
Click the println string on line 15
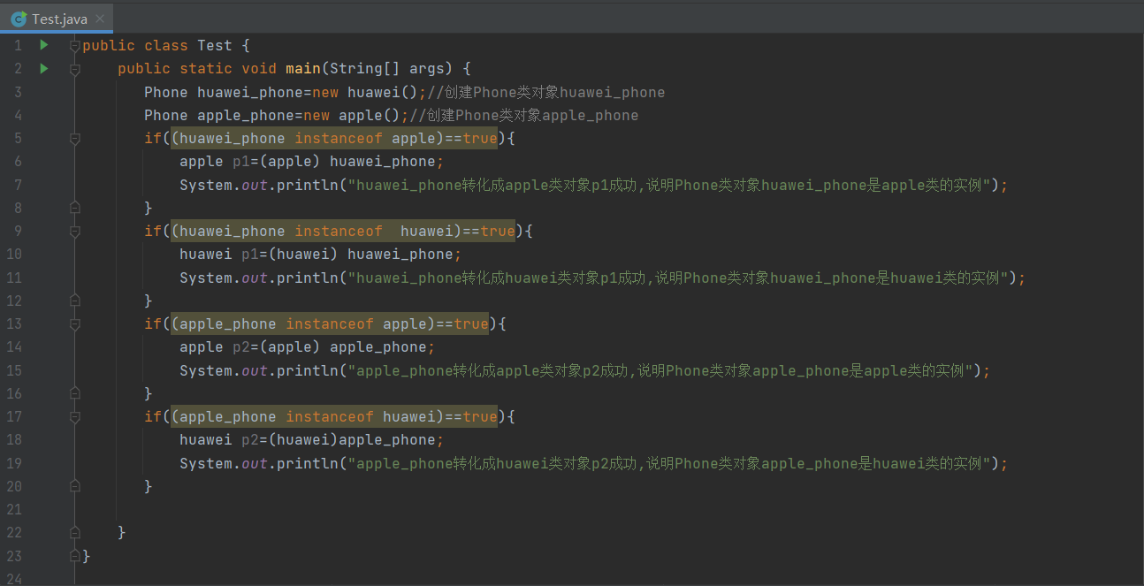(x=660, y=370)
